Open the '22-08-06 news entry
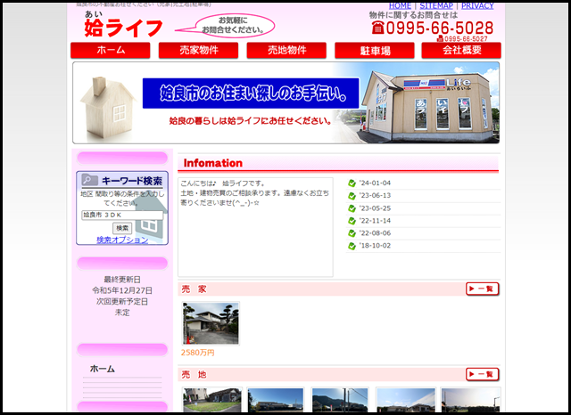571x415 pixels. point(375,233)
